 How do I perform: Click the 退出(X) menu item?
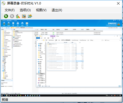(57, 10)
